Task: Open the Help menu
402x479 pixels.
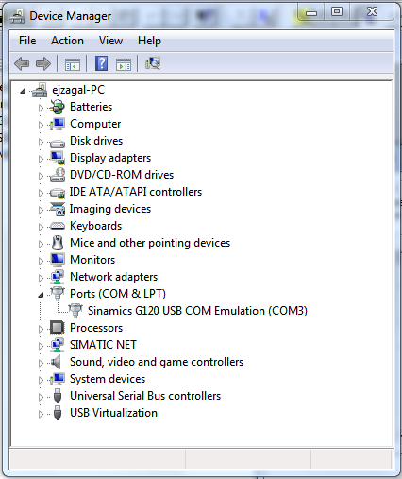Action: [x=149, y=41]
